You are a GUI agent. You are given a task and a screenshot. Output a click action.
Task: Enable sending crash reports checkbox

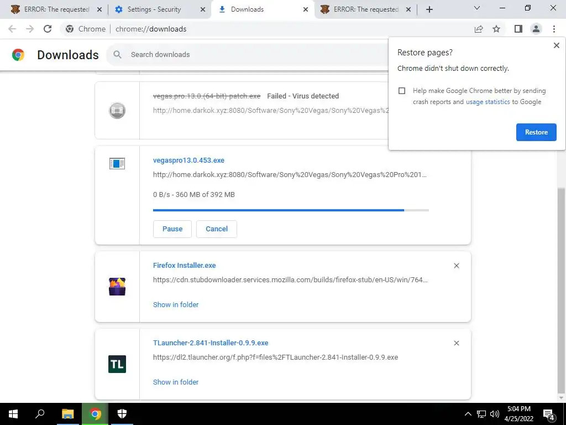point(402,91)
